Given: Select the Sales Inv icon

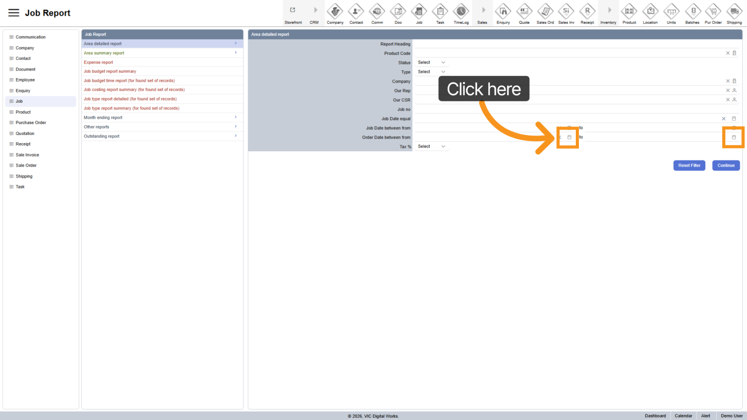Looking at the screenshot, I should coord(566,11).
